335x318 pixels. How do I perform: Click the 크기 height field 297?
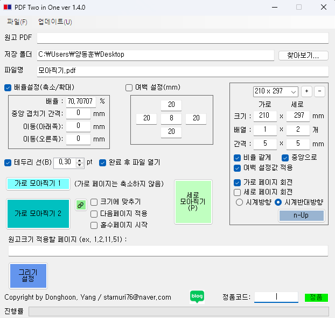click(x=298, y=116)
